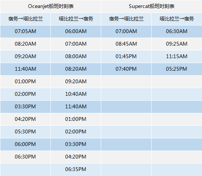Select the 08:45AM Supercat departure

point(126,44)
